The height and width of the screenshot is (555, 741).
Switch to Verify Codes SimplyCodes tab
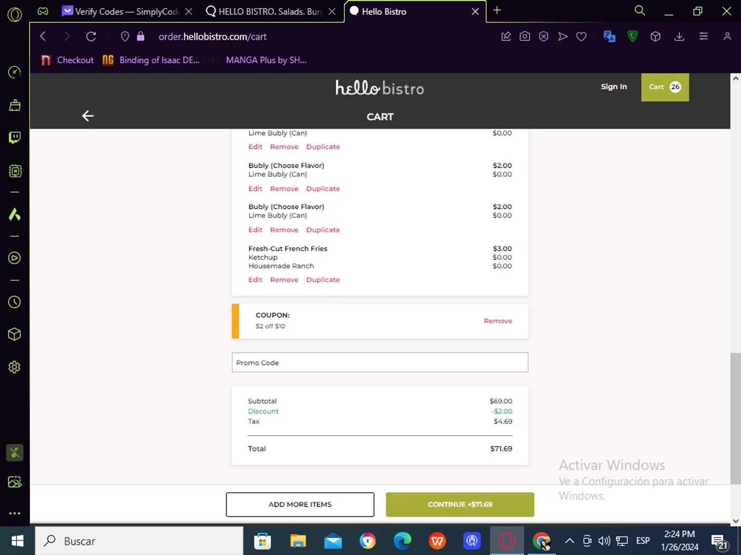click(x=126, y=11)
